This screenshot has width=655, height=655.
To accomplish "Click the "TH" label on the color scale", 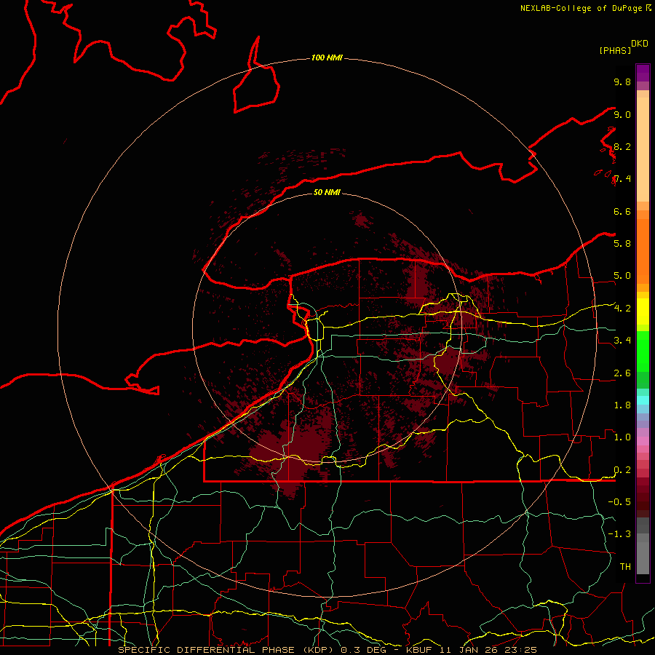I will point(625,566).
